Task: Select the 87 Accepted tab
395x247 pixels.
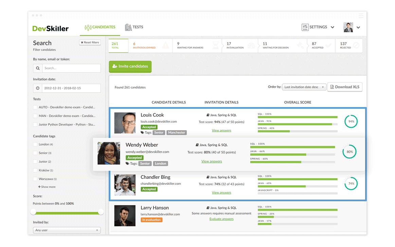Action: pyautogui.click(x=321, y=45)
